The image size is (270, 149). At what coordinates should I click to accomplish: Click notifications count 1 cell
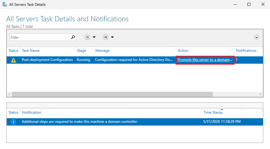pos(237,60)
